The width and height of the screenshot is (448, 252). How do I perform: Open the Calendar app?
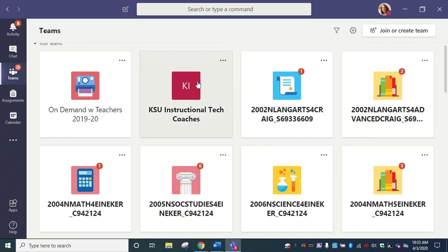tap(13, 118)
